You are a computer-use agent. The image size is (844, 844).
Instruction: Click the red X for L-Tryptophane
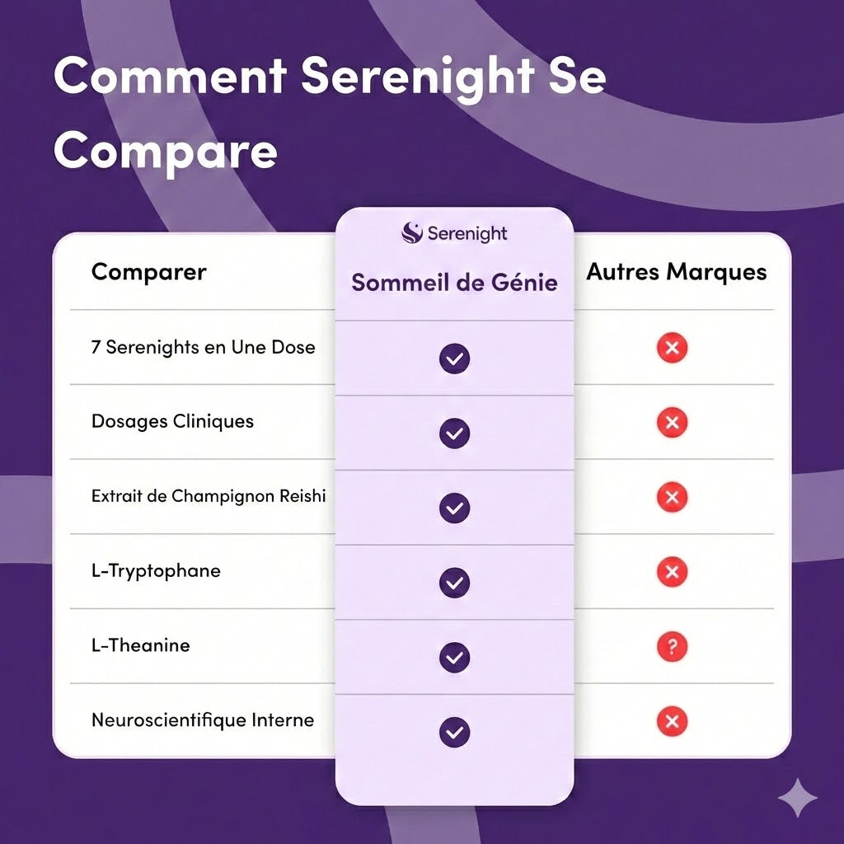coord(673,572)
